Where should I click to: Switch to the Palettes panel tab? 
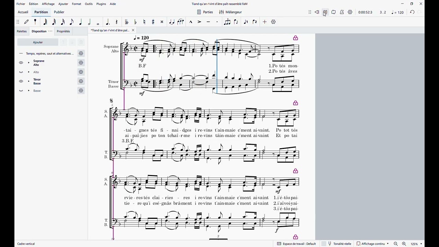click(22, 31)
